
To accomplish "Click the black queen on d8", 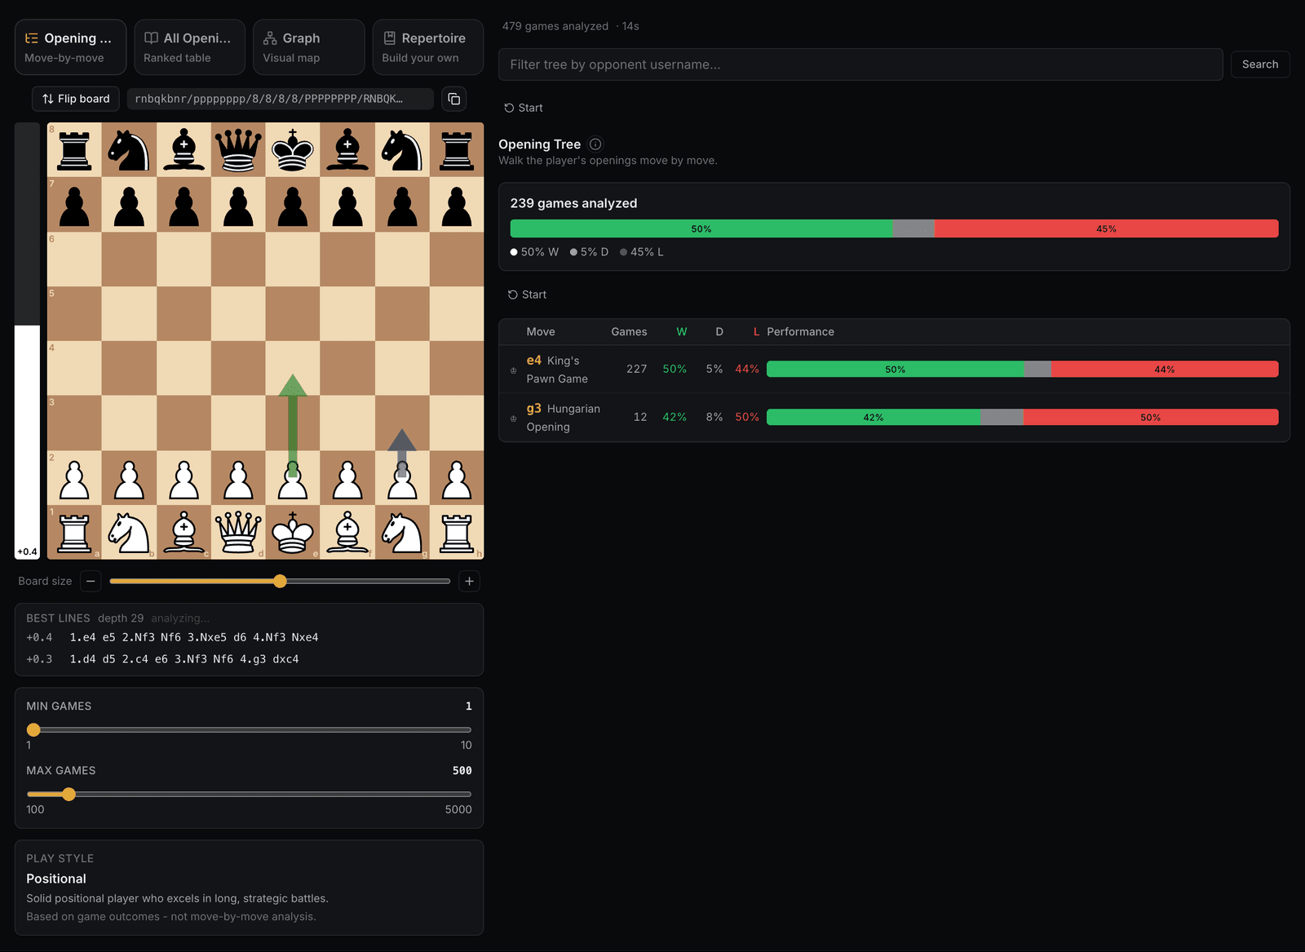I will coord(238,150).
